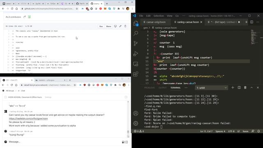Open the profile avatar in chat browser
Viewport: 263px width, 148px height.
click(x=124, y=85)
